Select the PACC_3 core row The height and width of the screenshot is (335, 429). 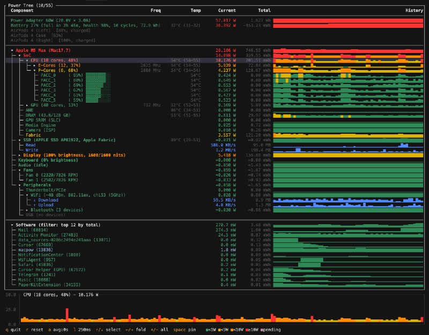[214, 90]
